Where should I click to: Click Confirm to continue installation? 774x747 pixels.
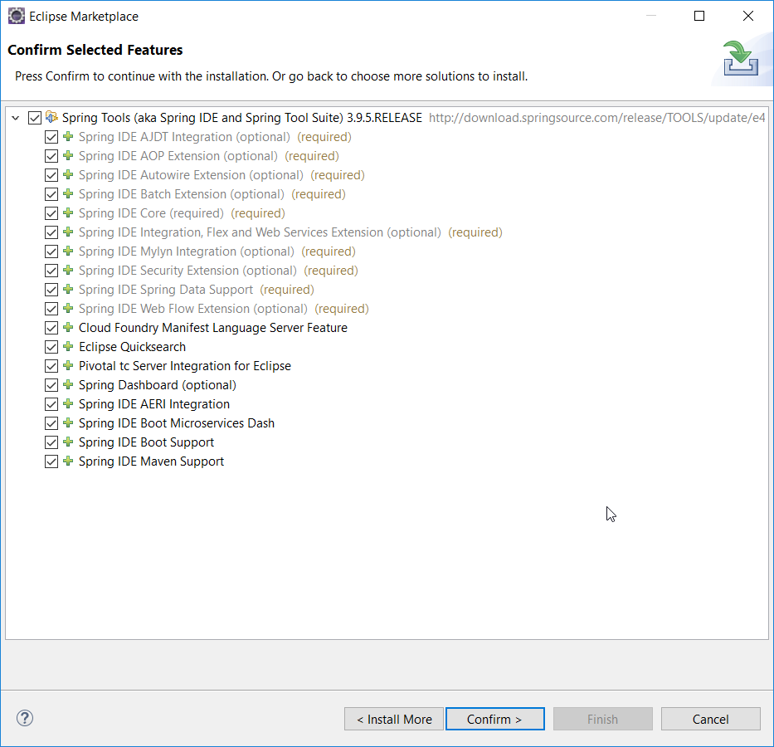[x=495, y=719]
